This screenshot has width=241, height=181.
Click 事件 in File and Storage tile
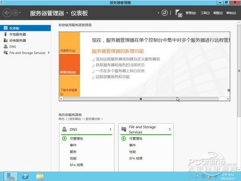pyautogui.click(x=133, y=145)
